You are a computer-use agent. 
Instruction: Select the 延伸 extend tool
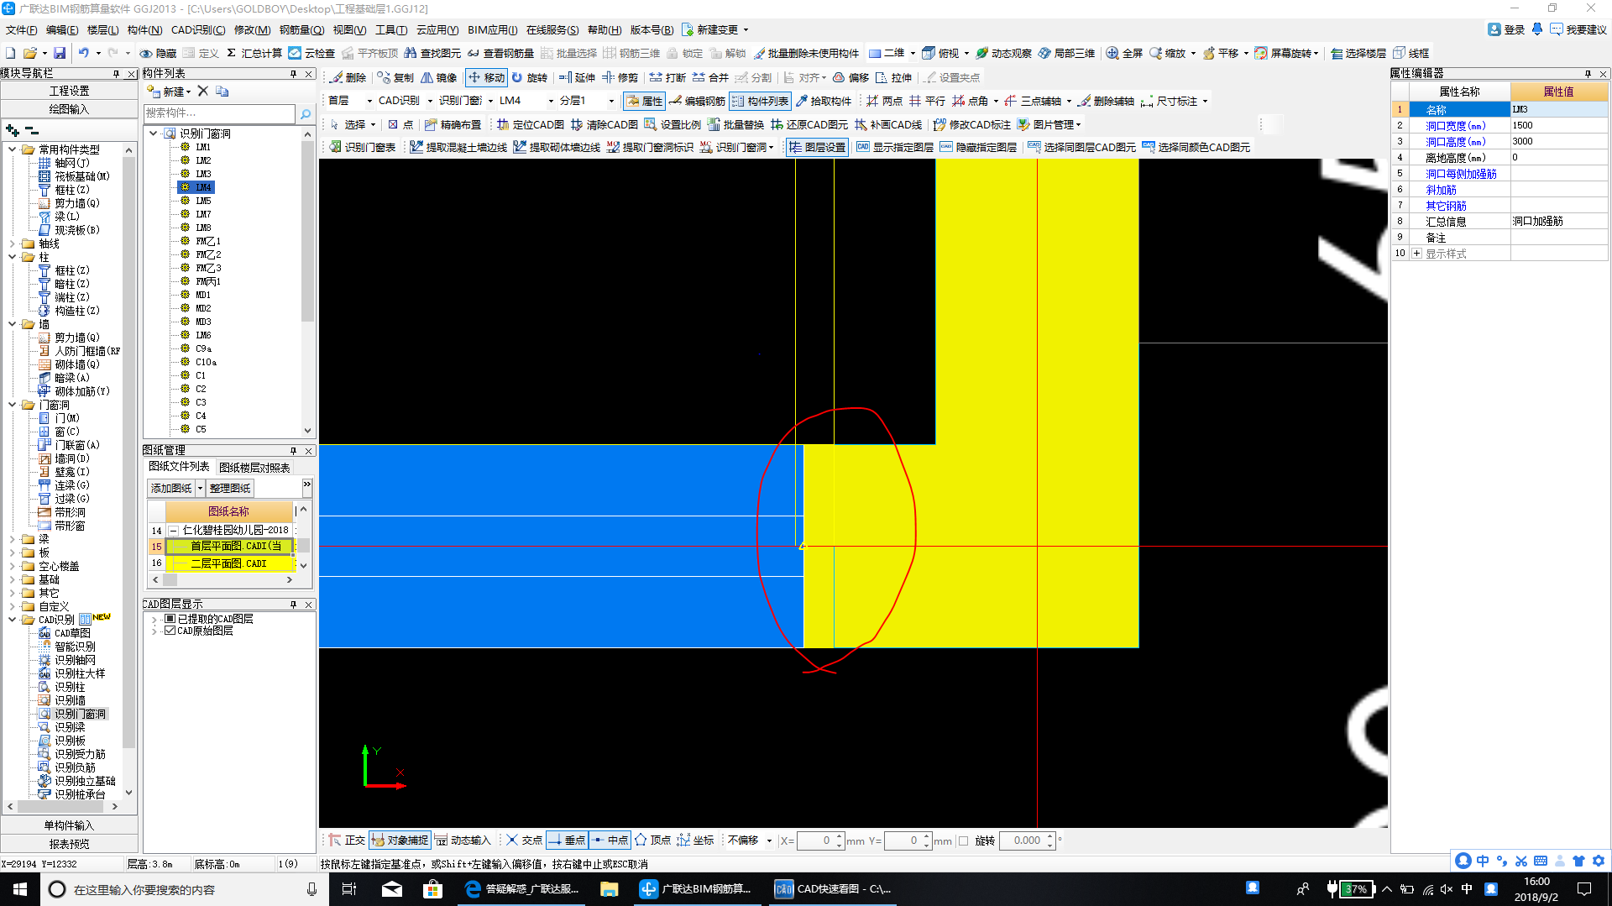(x=577, y=77)
